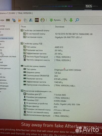The height and width of the screenshot is (136, 102).
Task: Click the Поле column header
Action: pos(23,27)
